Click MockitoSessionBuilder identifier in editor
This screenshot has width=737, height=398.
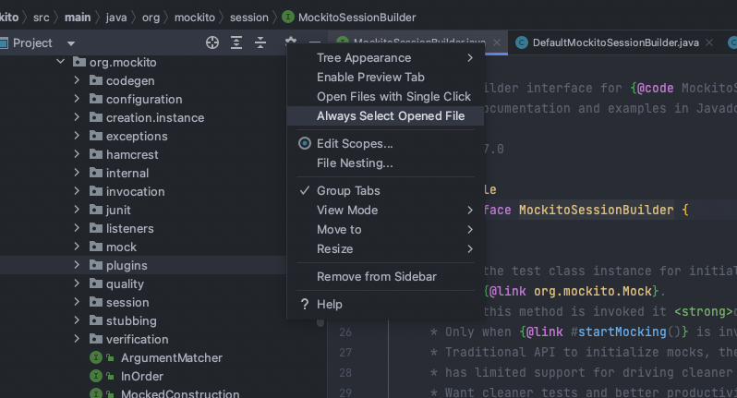click(596, 210)
